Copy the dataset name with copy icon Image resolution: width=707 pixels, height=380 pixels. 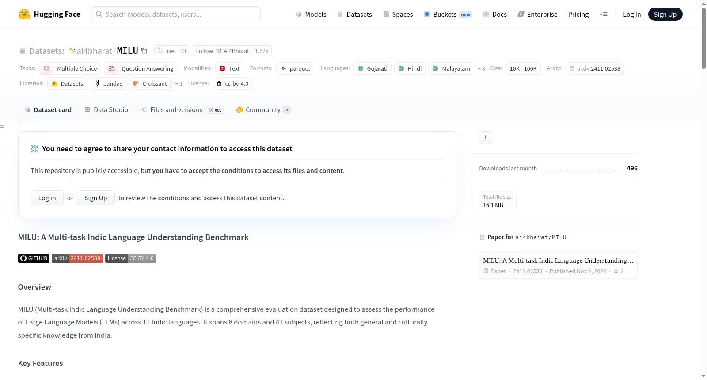click(144, 51)
